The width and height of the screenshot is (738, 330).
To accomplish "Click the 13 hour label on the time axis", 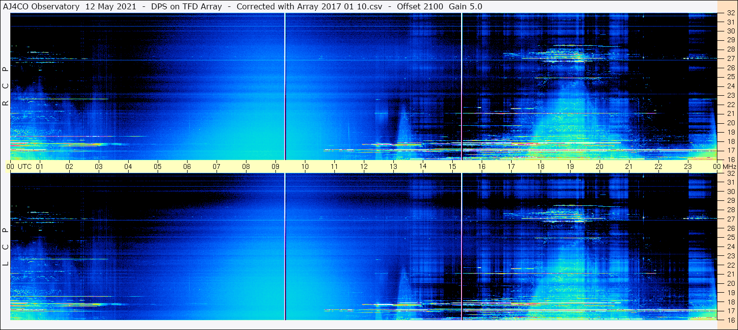I will [x=393, y=166].
